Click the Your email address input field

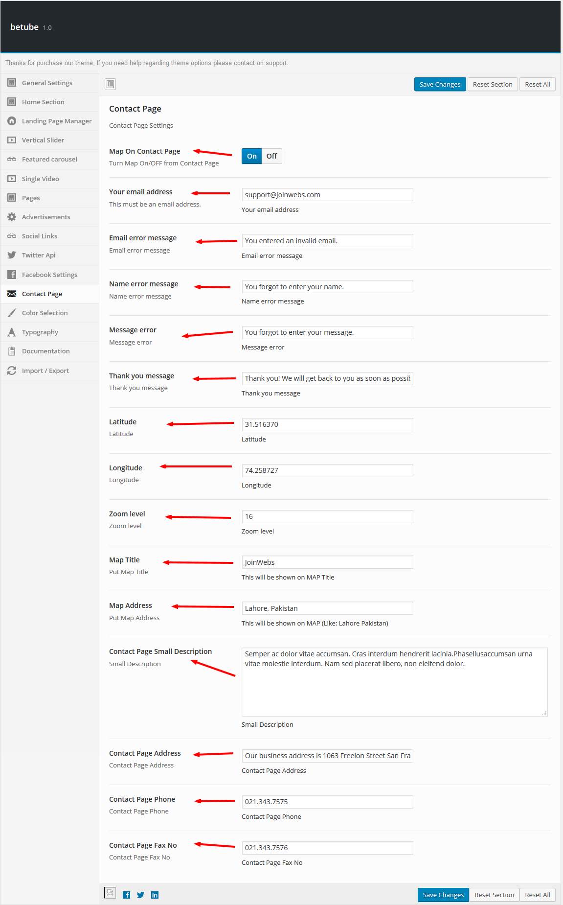click(x=327, y=194)
